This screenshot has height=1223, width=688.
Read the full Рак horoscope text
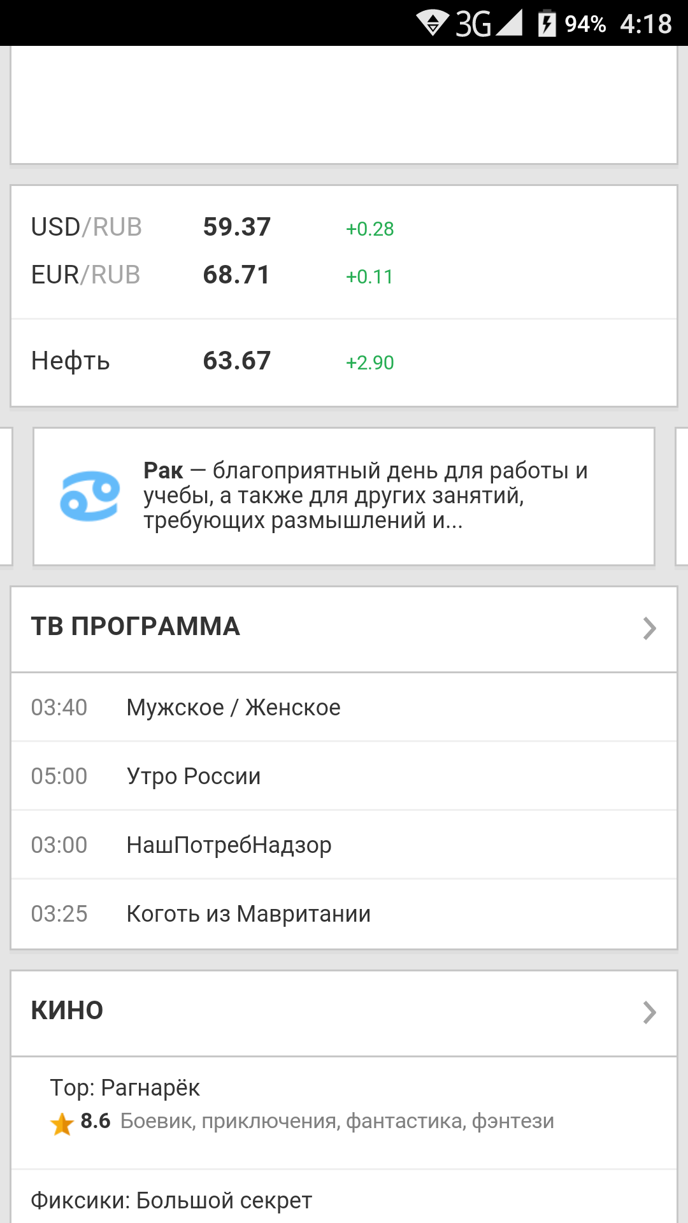[365, 496]
